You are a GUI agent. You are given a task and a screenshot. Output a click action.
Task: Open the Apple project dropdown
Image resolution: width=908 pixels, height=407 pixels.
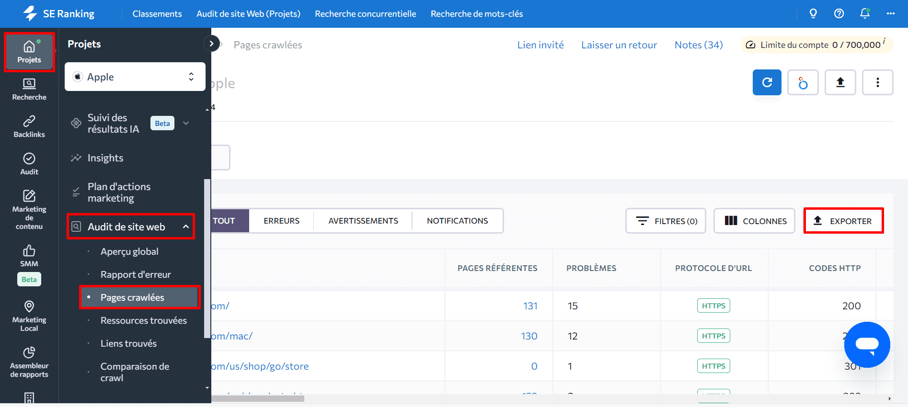pos(135,77)
